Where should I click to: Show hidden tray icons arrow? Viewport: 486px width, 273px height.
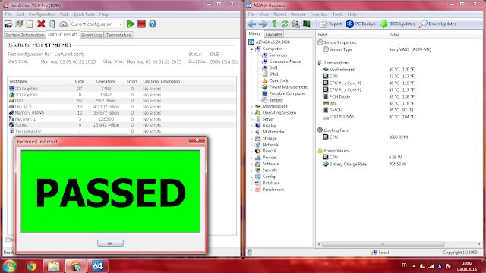[x=414, y=266]
